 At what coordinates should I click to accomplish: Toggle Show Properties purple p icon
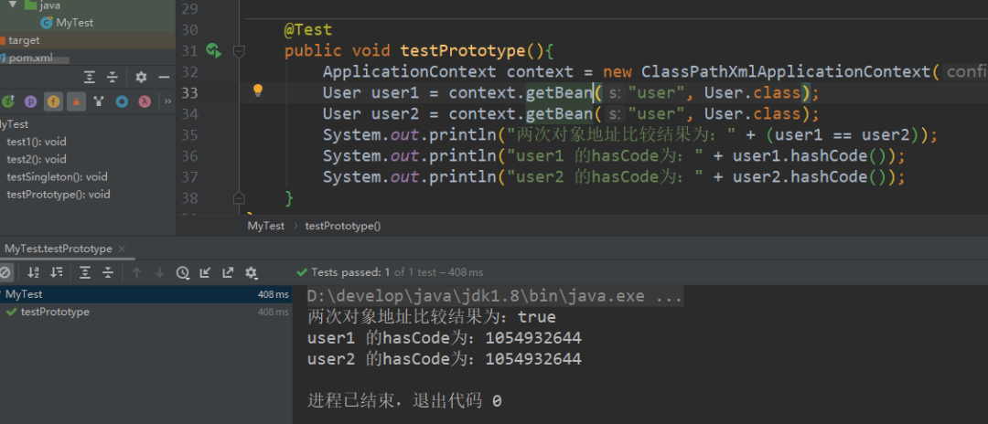tap(30, 101)
